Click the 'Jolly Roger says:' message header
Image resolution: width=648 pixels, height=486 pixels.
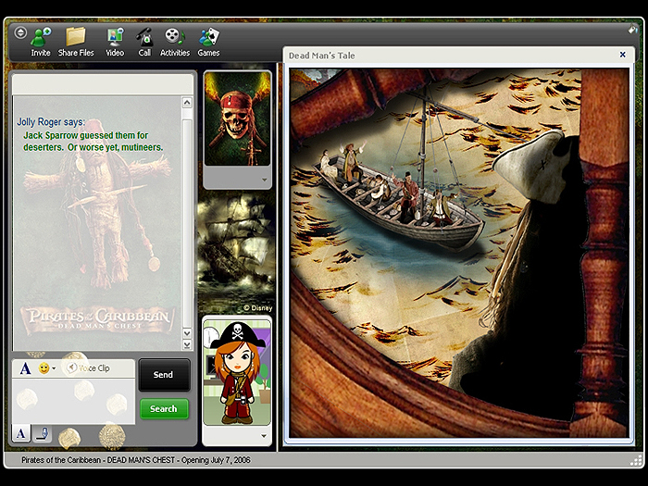point(51,122)
